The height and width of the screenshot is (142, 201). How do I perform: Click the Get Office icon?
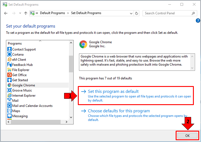[10, 75]
